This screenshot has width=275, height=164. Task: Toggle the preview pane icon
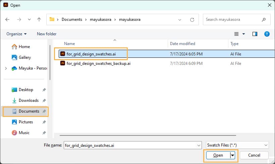[x=255, y=34]
